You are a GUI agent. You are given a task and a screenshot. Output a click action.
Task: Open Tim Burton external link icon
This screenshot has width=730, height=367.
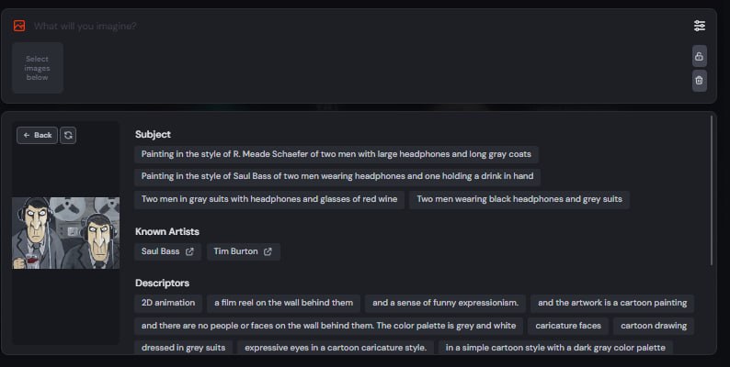tap(268, 251)
